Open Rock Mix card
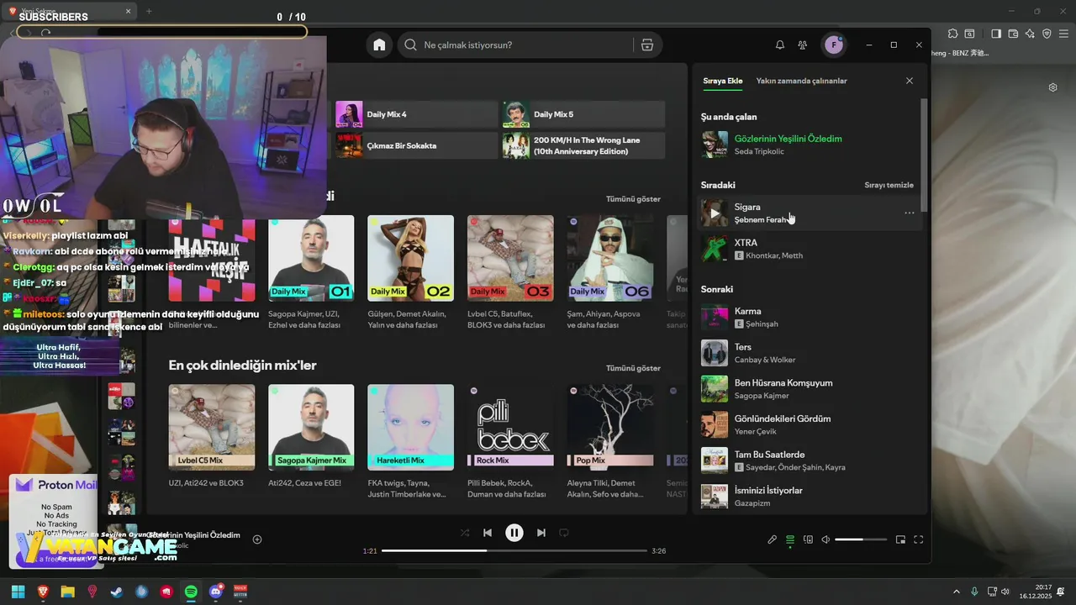The width and height of the screenshot is (1076, 605). click(510, 441)
